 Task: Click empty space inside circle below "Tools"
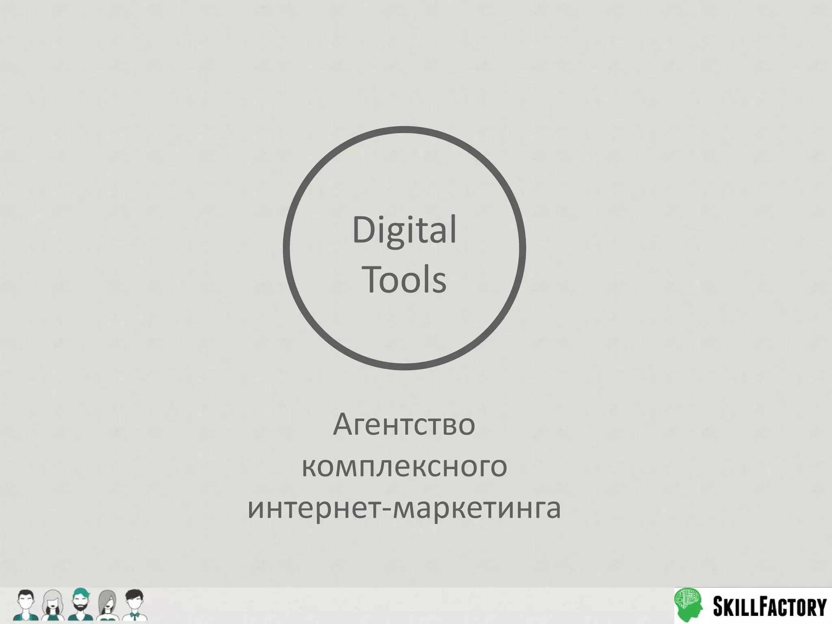pyautogui.click(x=405, y=325)
